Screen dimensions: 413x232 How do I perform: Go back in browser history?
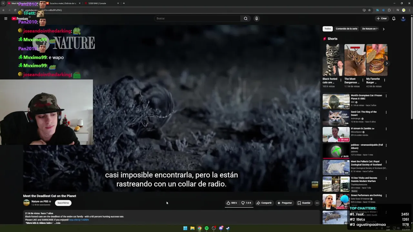(3, 10)
